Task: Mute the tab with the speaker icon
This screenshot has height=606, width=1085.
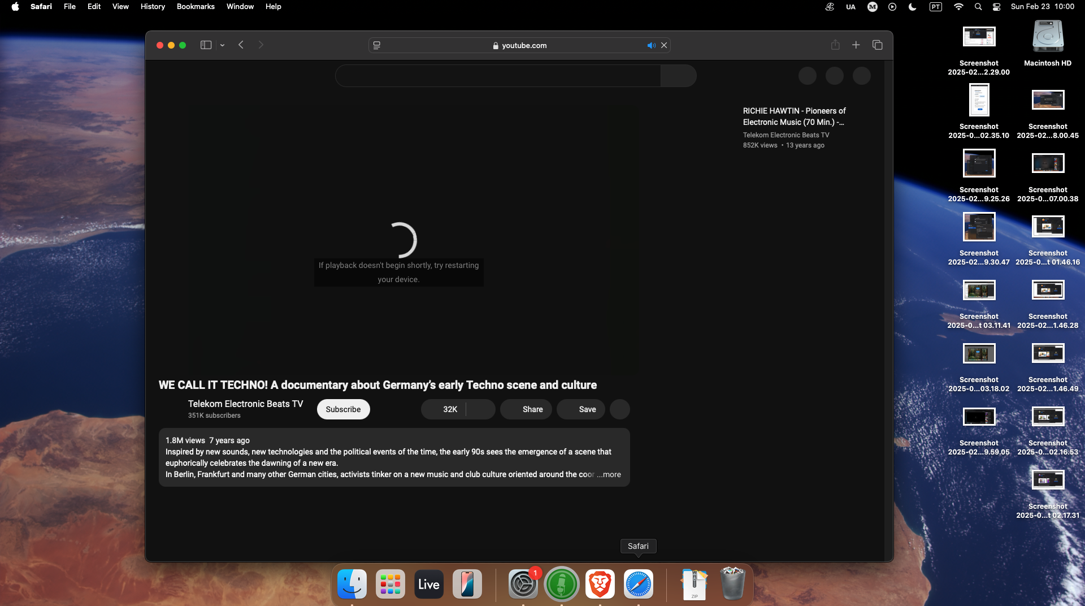Action: (x=652, y=45)
